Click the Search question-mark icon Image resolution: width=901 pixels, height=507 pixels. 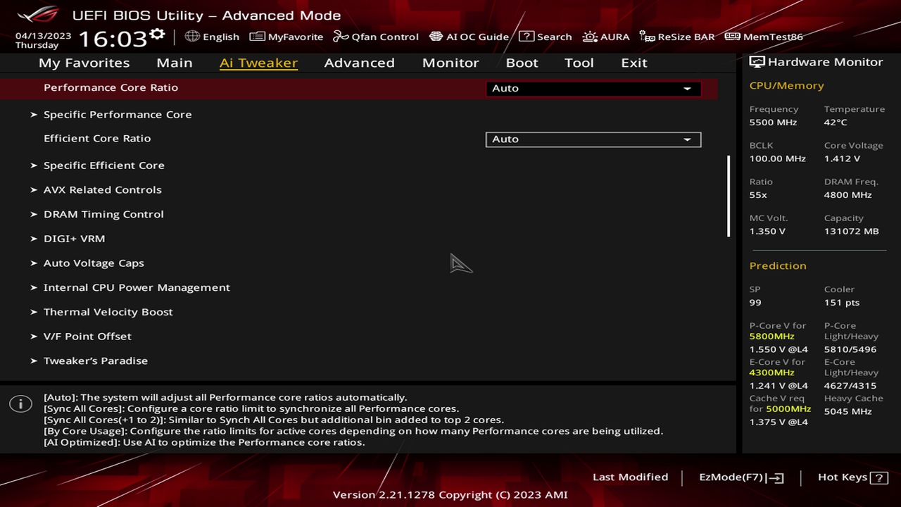click(x=527, y=37)
